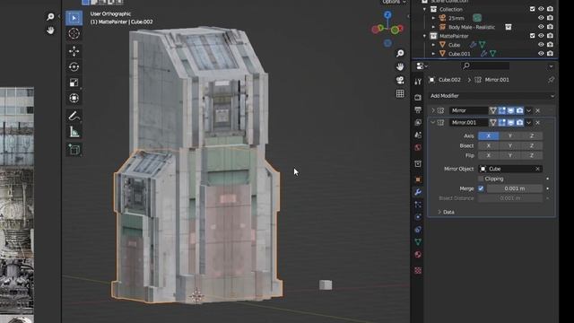The height and width of the screenshot is (323, 574).
Task: Click the viewport zoom magnifier gizmo
Action: click(x=400, y=54)
